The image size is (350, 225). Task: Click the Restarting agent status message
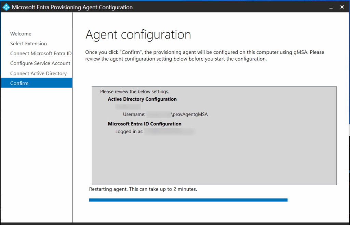pyautogui.click(x=143, y=189)
